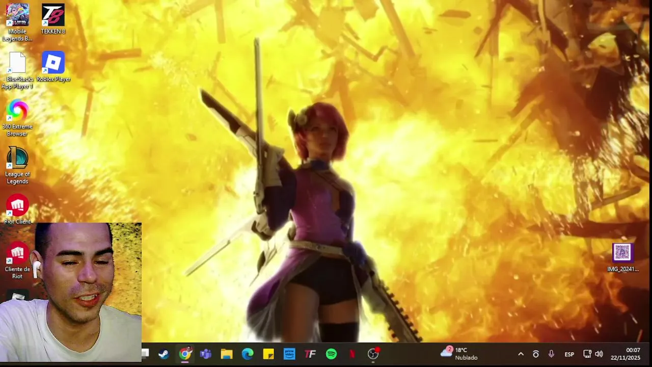This screenshot has height=367, width=652.
Task: Click the microphone icon in system tray
Action: (x=551, y=354)
